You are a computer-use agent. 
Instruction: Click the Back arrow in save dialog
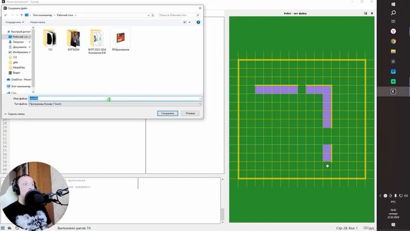[x=6, y=15]
